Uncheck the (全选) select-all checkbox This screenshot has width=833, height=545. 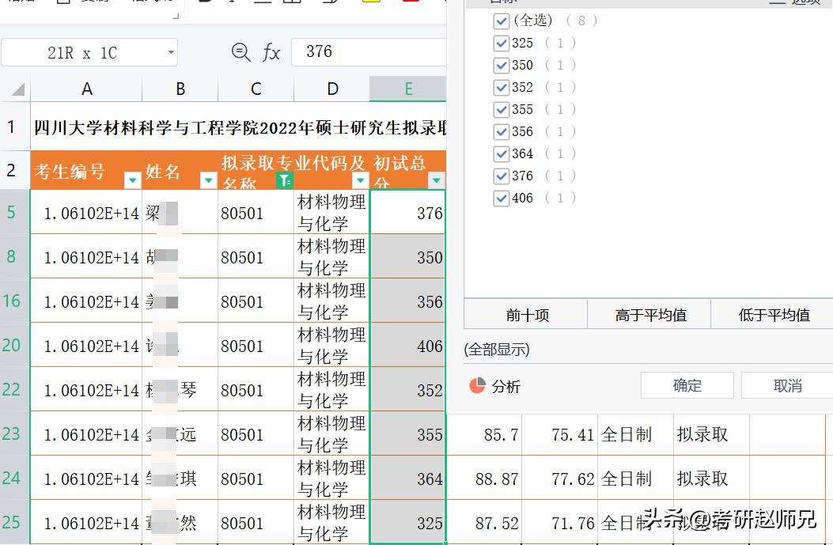501,21
